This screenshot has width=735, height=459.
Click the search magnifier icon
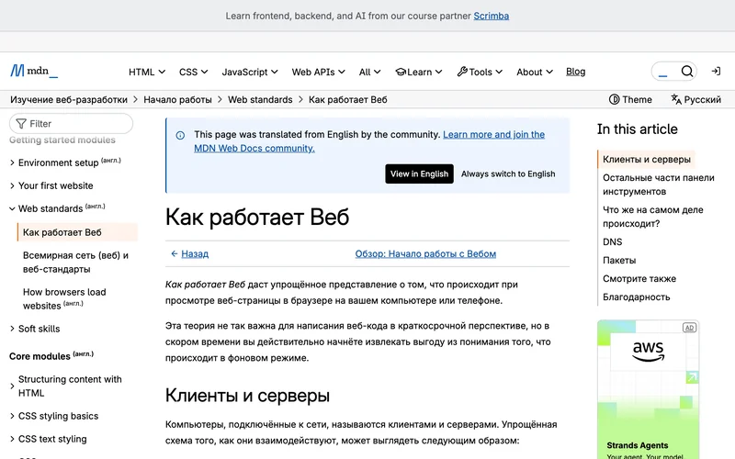(686, 72)
